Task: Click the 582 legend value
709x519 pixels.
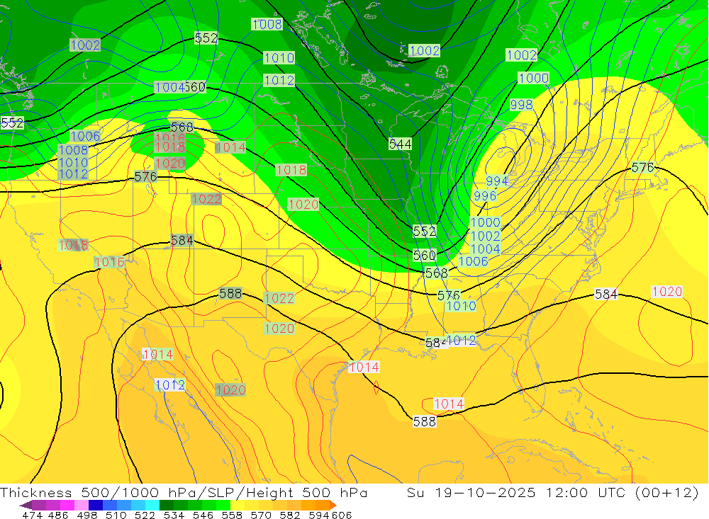Action: tap(290, 515)
